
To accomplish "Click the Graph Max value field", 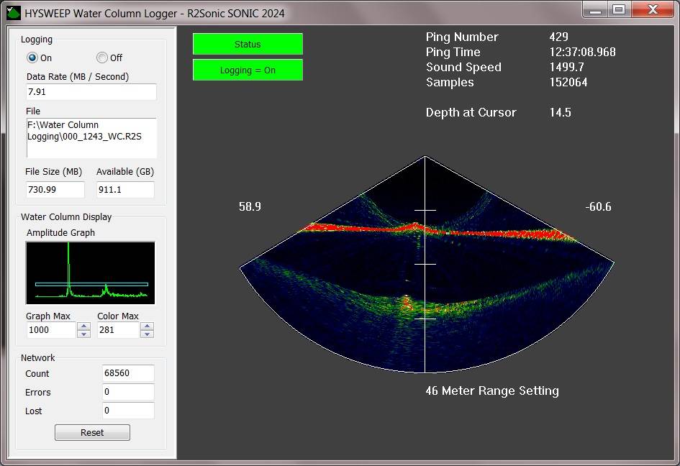I will (50, 330).
